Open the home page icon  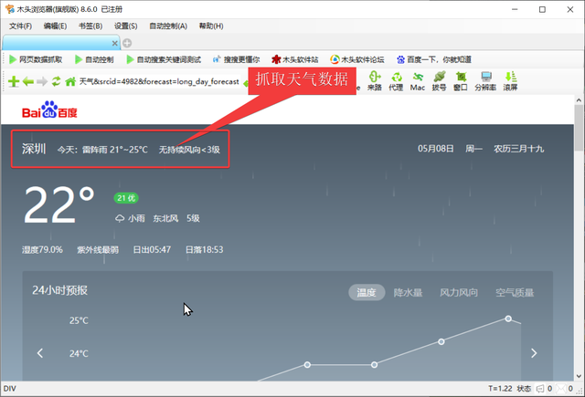[70, 81]
